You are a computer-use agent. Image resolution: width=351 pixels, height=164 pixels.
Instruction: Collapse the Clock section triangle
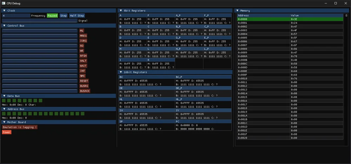point(4,10)
